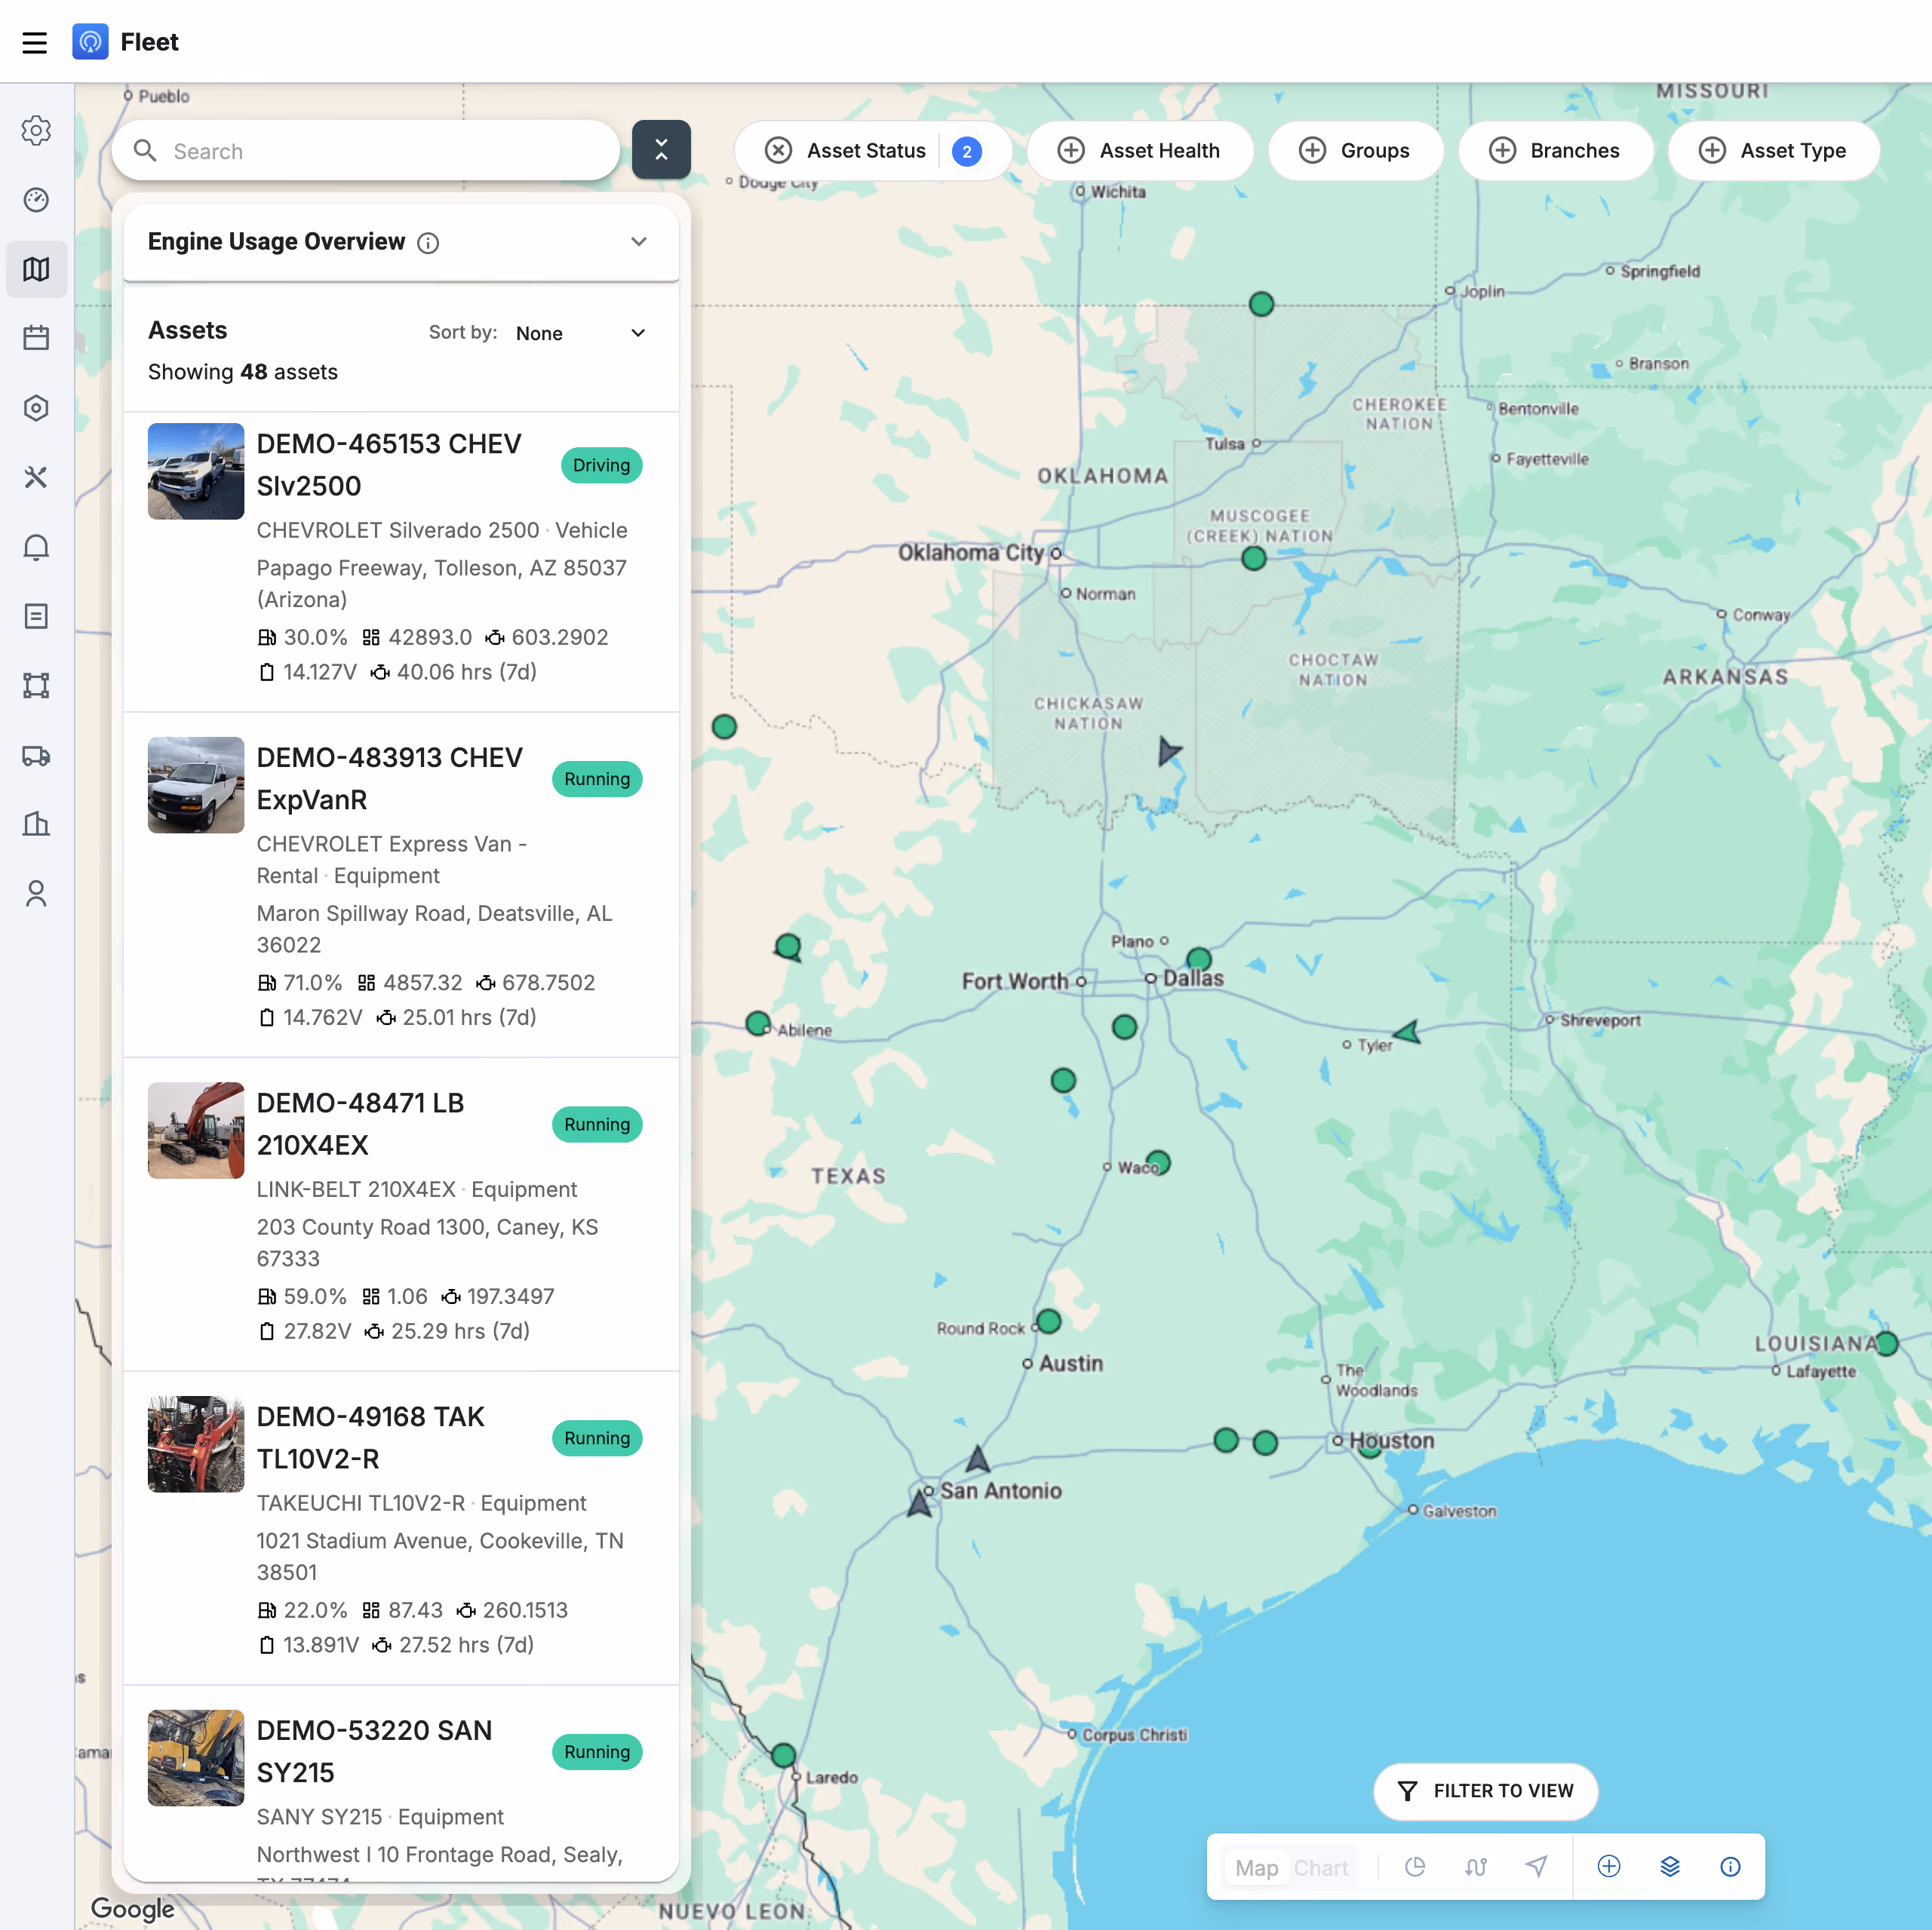The image size is (1932, 1930).
Task: Click the "14.762V" battery voltage value
Action: click(x=322, y=1018)
